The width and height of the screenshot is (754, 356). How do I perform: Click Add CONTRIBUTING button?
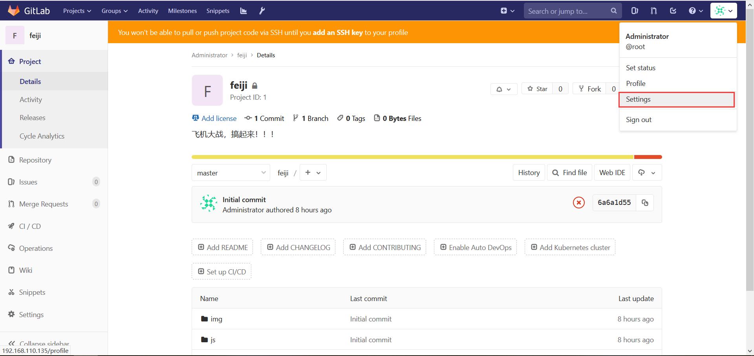click(x=384, y=247)
